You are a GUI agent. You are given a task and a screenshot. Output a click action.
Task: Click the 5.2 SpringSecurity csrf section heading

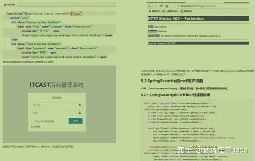(x=172, y=81)
